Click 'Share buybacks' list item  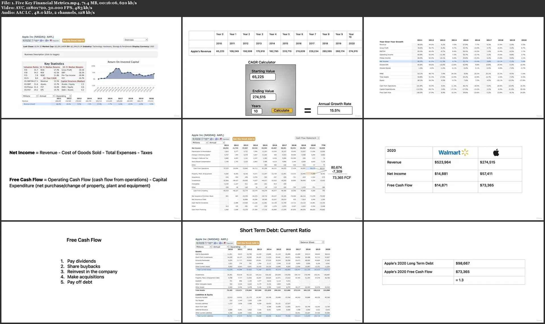click(x=84, y=266)
